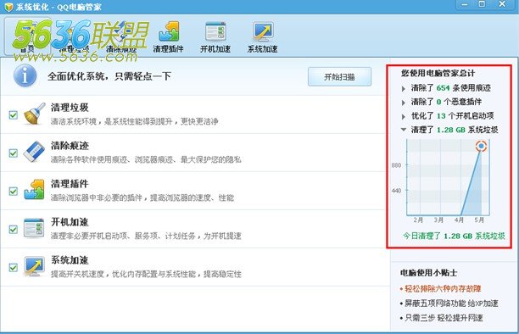The image size is (519, 334).
Task: Click the monitor arrow icon in 系统加速 row
Action: point(34,266)
